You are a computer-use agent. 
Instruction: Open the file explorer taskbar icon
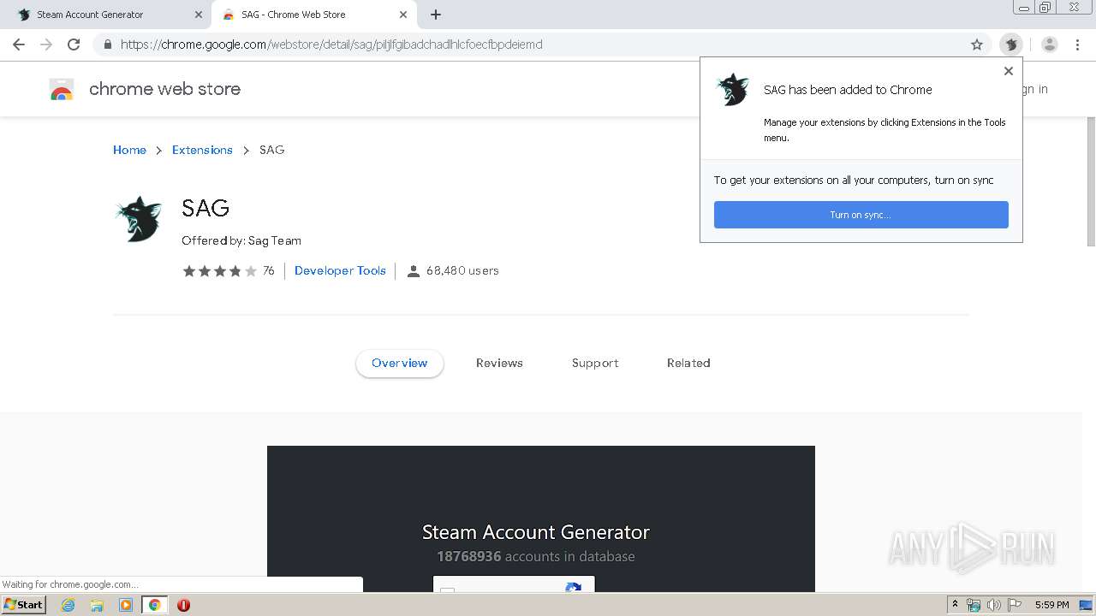(x=97, y=605)
